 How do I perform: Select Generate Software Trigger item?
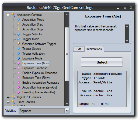[39, 44]
